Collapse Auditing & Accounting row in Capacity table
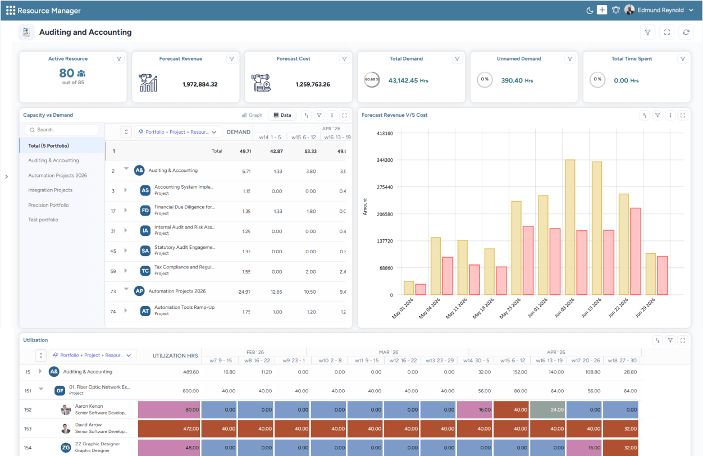703x456 pixels. pos(126,169)
